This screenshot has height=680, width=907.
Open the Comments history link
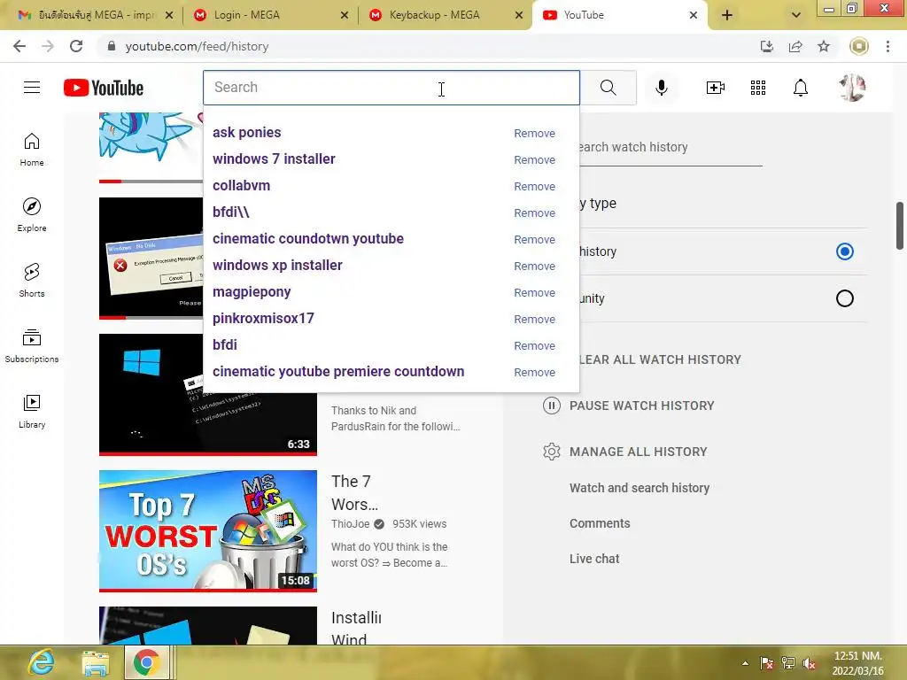click(x=600, y=523)
